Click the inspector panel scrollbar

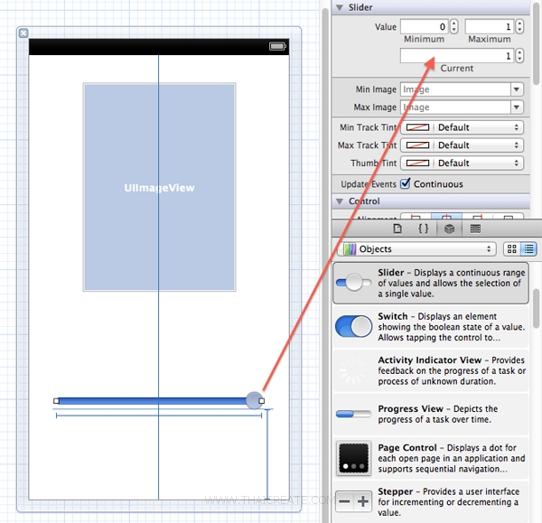coord(536,42)
